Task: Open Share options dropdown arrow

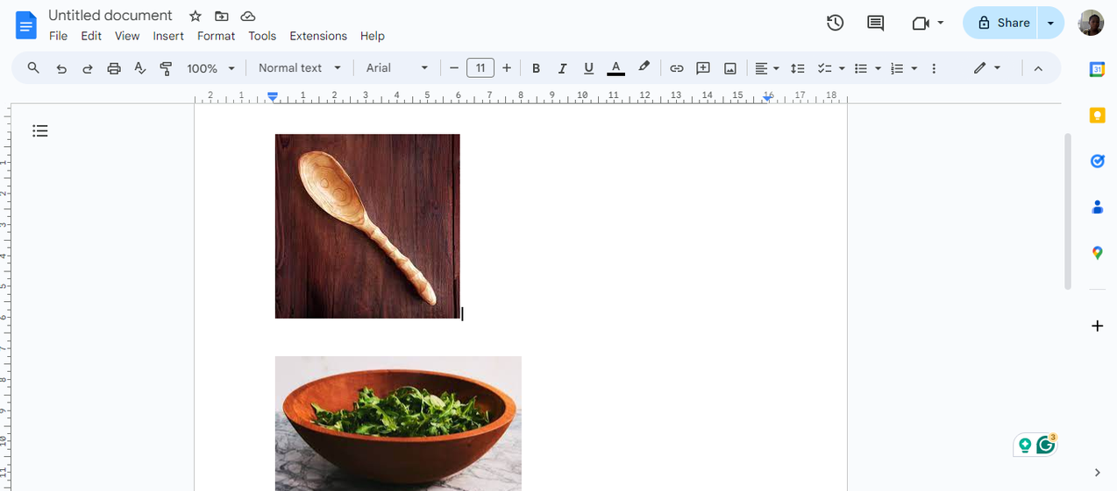Action: click(1050, 23)
